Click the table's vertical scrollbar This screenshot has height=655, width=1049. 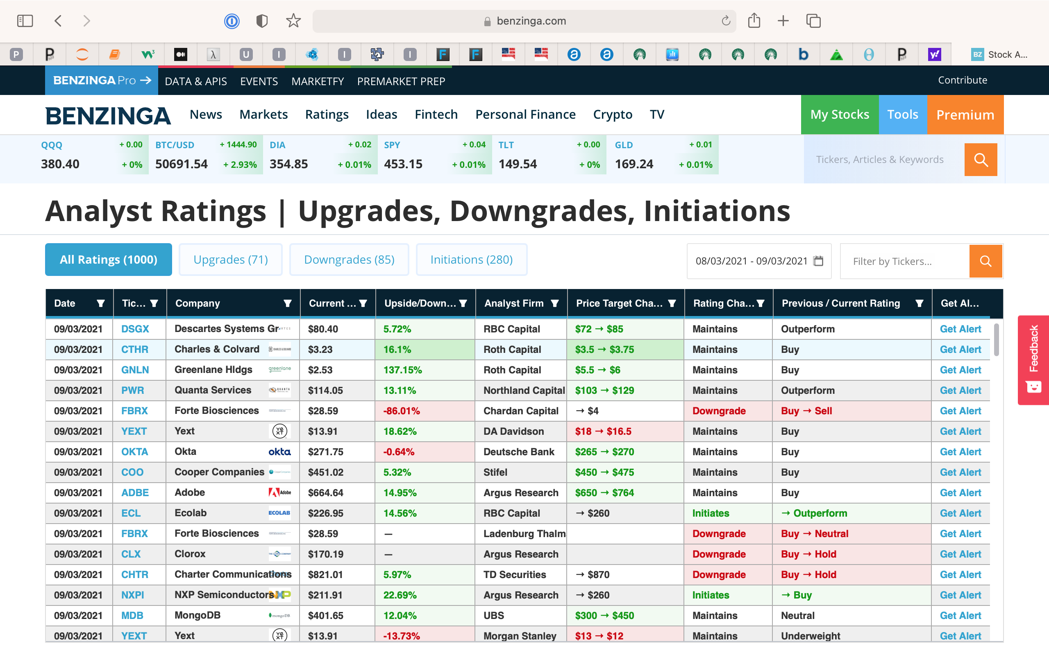(x=996, y=340)
